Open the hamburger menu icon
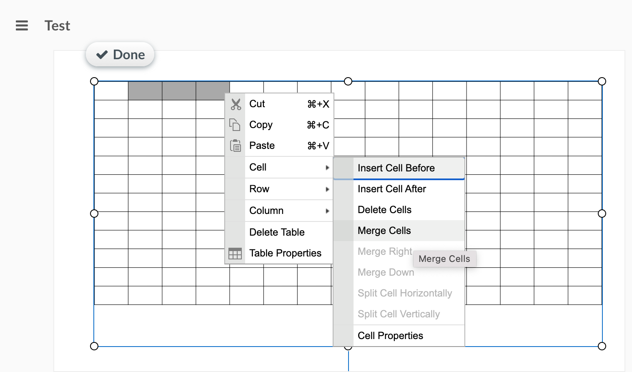 tap(22, 25)
